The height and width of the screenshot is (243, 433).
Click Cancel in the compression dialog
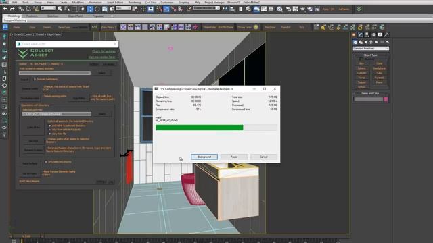(263, 157)
